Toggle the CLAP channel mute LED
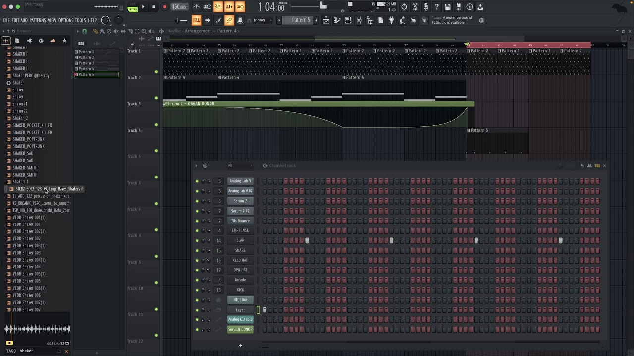Image resolution: width=634 pixels, height=356 pixels. click(197, 241)
